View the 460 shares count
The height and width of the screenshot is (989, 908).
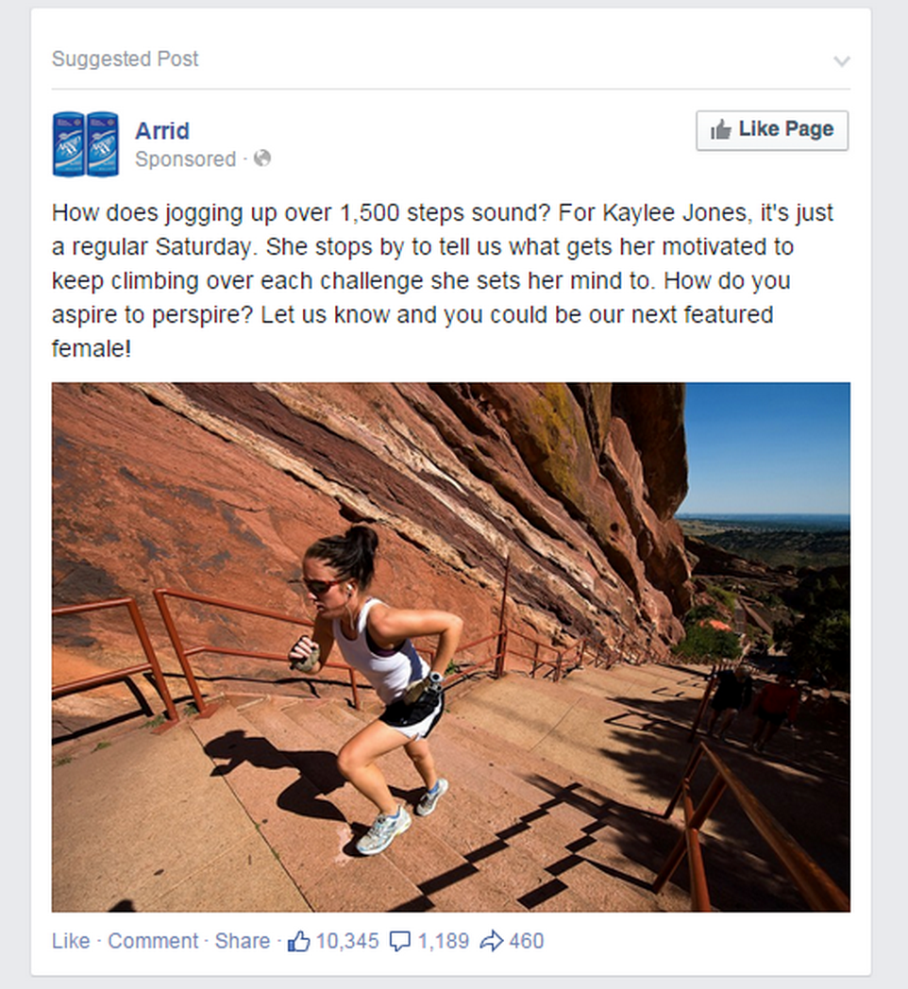tap(527, 941)
